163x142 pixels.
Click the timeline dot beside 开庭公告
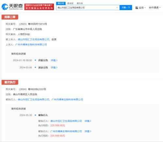[35, 60]
